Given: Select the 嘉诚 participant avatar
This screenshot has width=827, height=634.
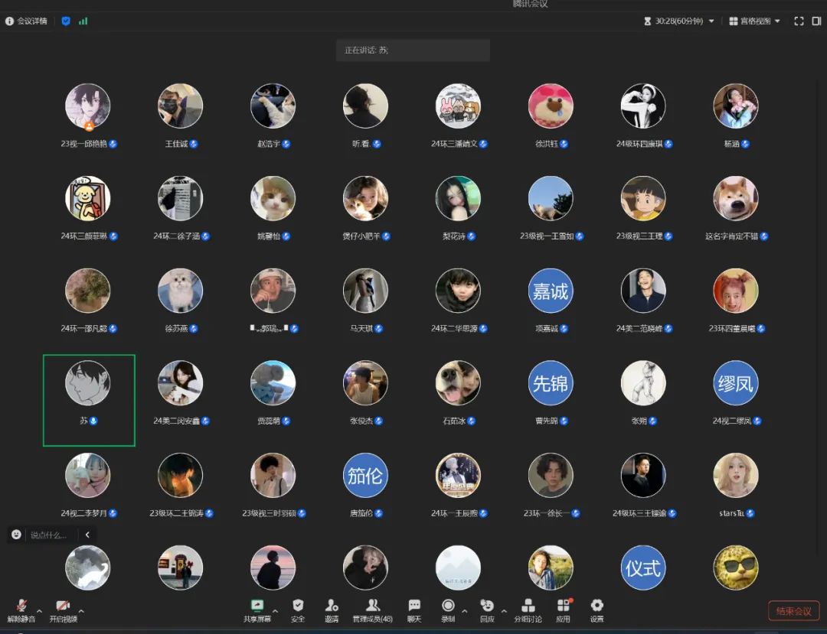Looking at the screenshot, I should [551, 291].
